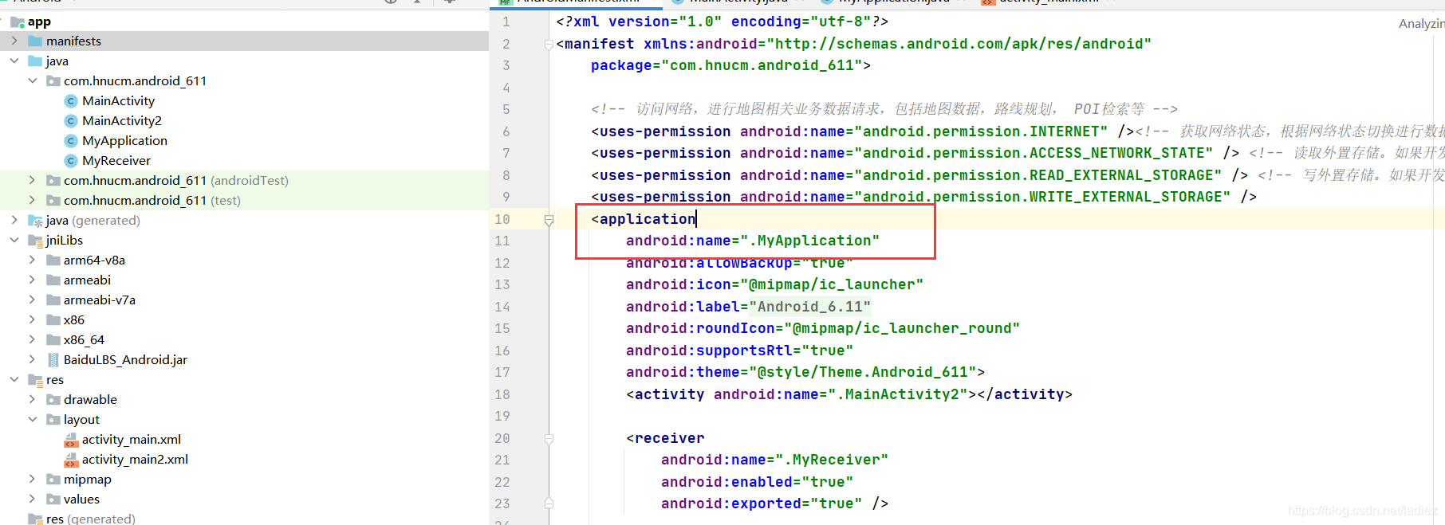
Task: Click the MainActivity2 class icon
Action: 71,120
